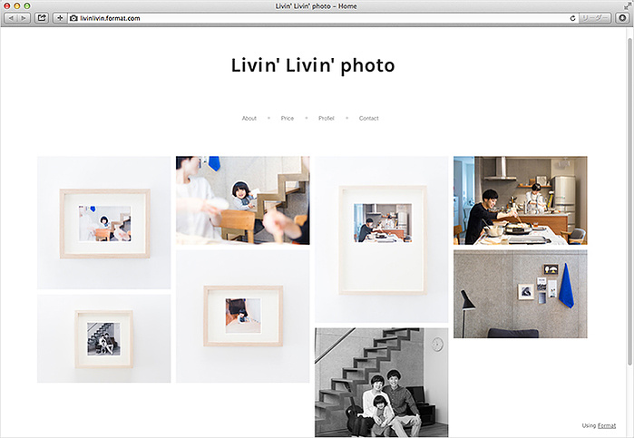Open framed square photo in center column
Viewport: 634px width, 438px height.
[x=242, y=316]
